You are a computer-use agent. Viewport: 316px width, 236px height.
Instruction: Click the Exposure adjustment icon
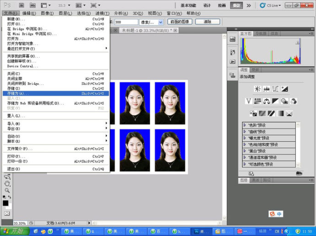pos(284,89)
